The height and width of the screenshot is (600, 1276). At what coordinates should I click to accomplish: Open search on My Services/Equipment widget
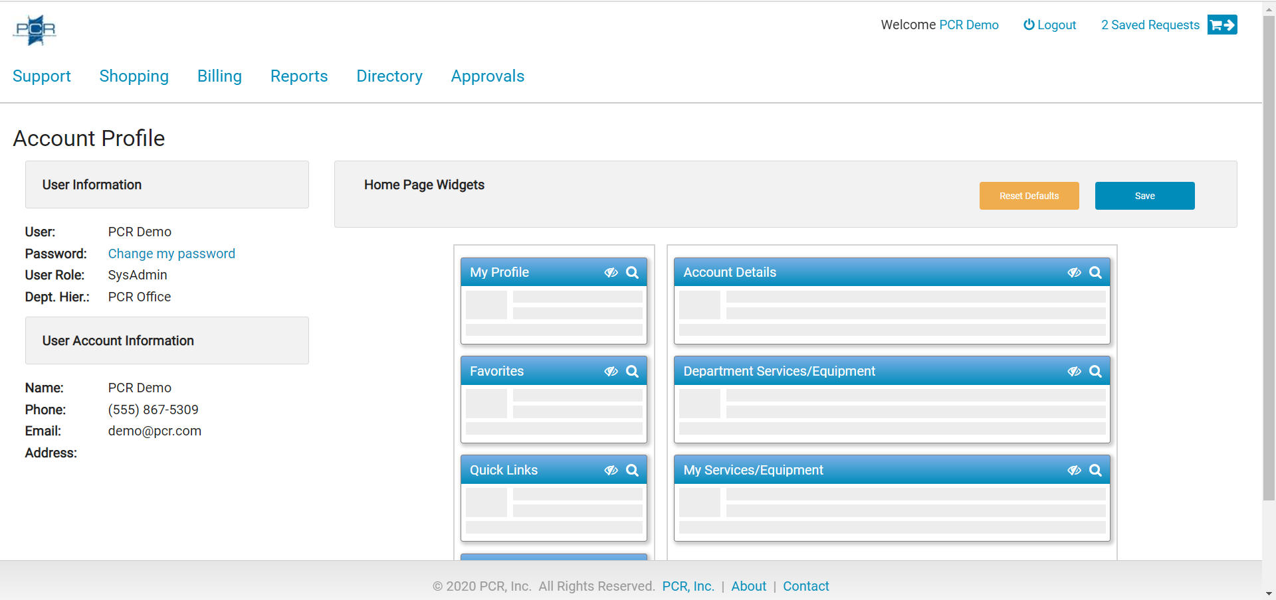coord(1096,470)
